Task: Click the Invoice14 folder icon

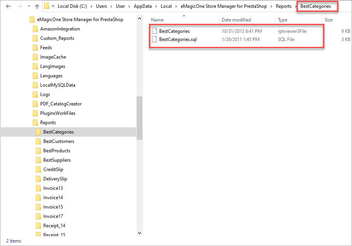Action: pos(38,198)
